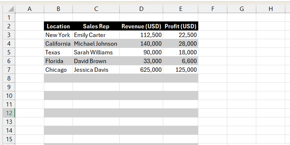Select the cell containing 625,000
This screenshot has width=290, height=145.
141,70
